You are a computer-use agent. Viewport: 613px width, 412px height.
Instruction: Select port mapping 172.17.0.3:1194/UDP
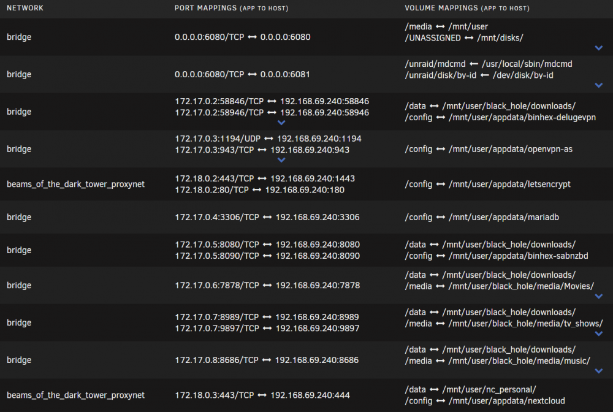tap(268, 139)
